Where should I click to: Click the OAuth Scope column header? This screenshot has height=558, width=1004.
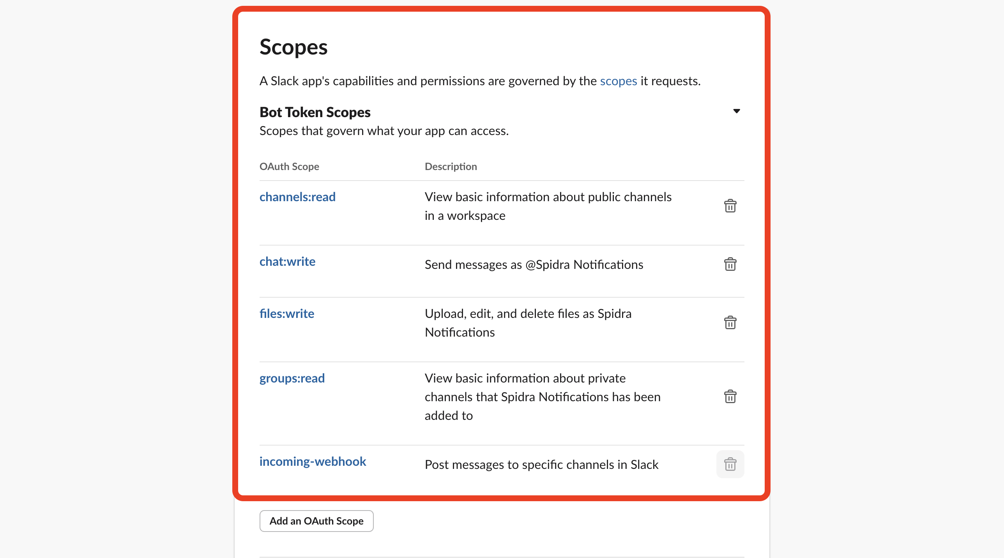coord(289,167)
